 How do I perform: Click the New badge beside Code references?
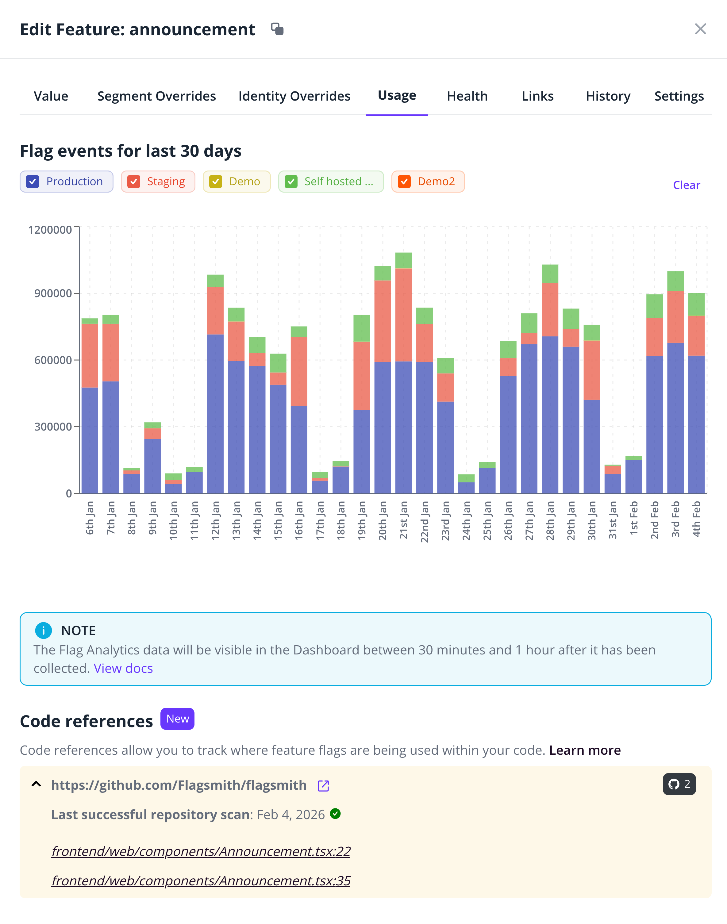[177, 719]
